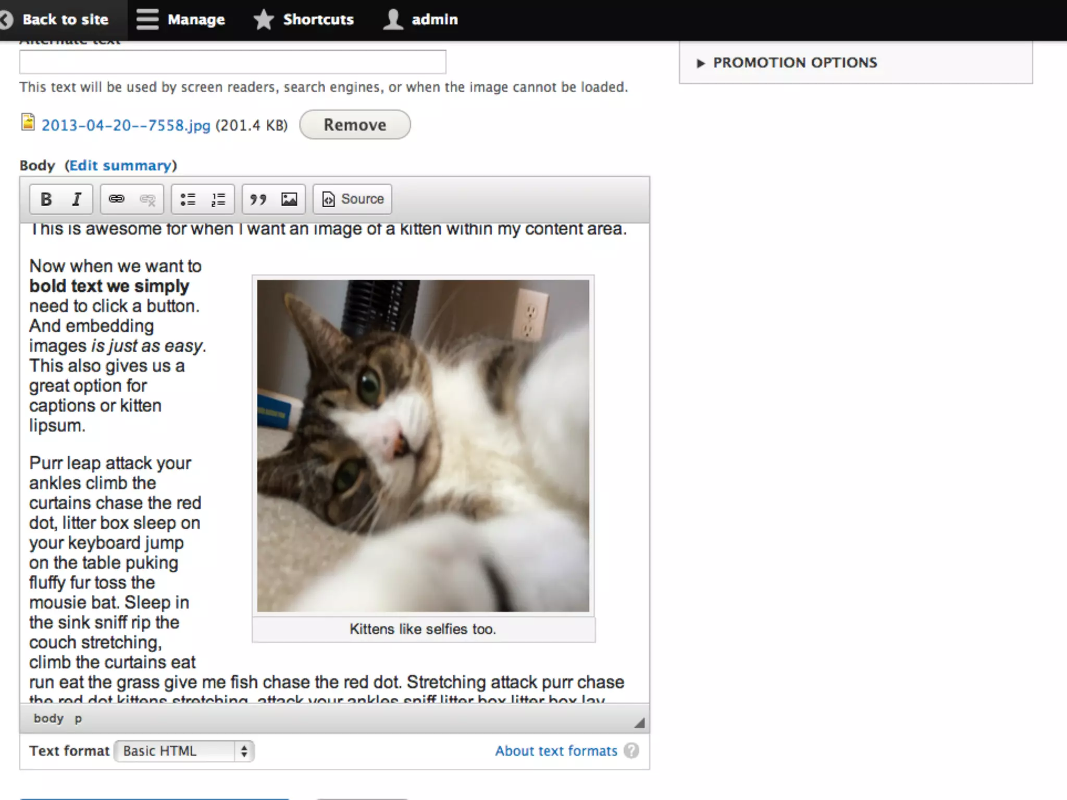
Task: Remove the uploaded jpg file
Action: point(355,125)
